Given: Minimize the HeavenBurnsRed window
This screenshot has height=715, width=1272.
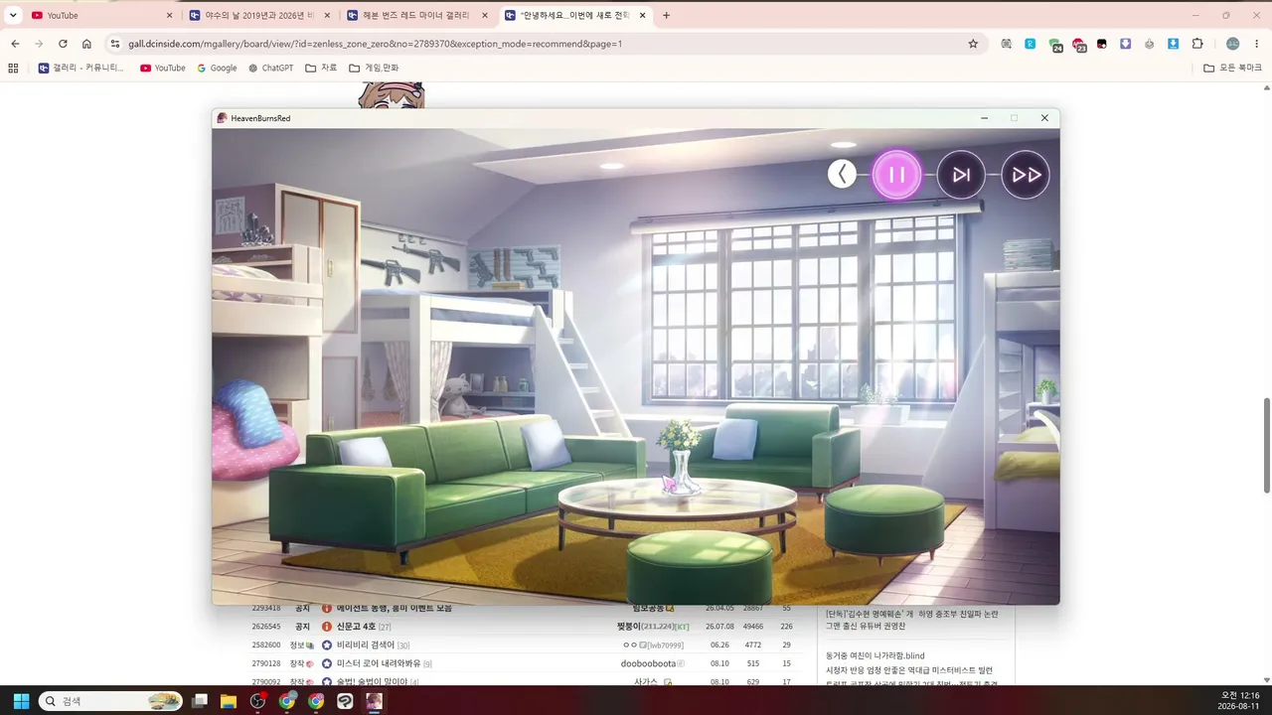Looking at the screenshot, I should coord(984,118).
